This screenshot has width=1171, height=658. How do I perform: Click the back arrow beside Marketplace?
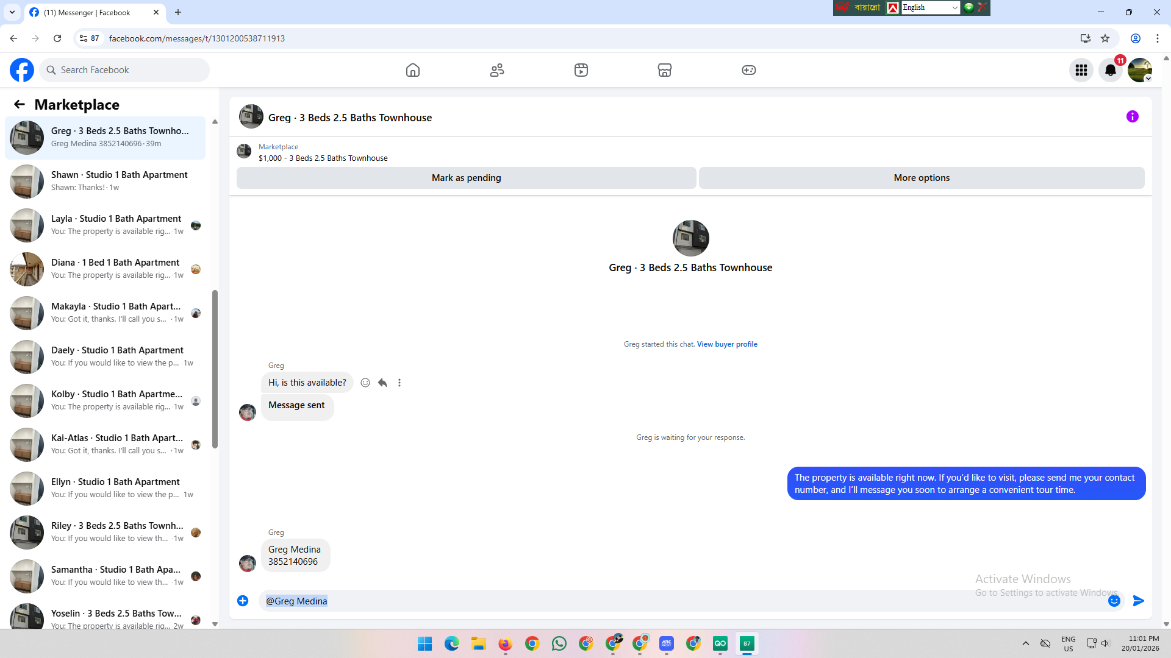point(20,105)
